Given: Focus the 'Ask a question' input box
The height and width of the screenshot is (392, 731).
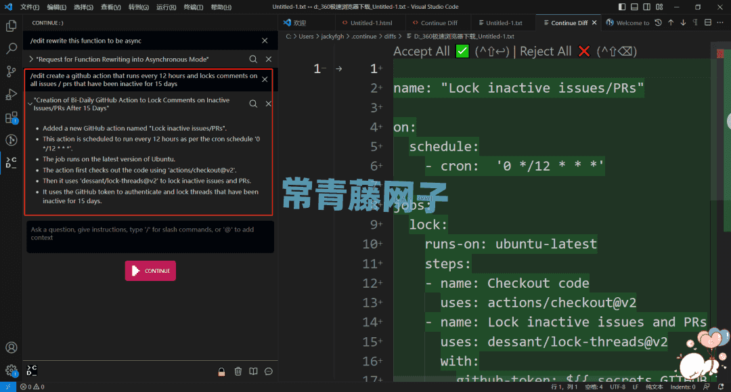Looking at the screenshot, I should (150, 237).
